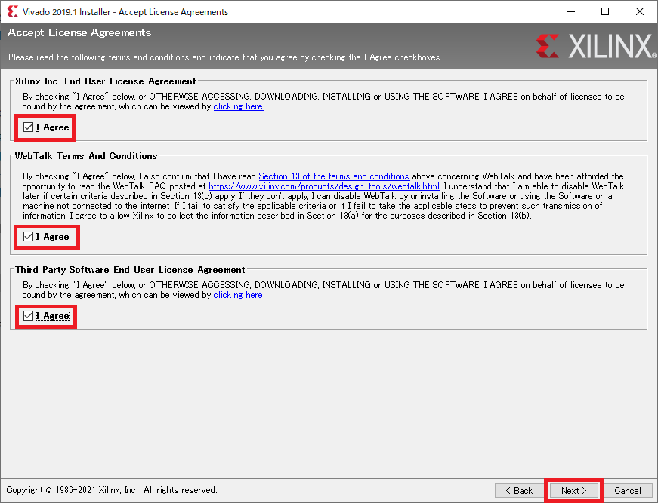The width and height of the screenshot is (658, 503).
Task: Click the Xilinx Inc. End User License Agreement heading
Action: pyautogui.click(x=106, y=81)
